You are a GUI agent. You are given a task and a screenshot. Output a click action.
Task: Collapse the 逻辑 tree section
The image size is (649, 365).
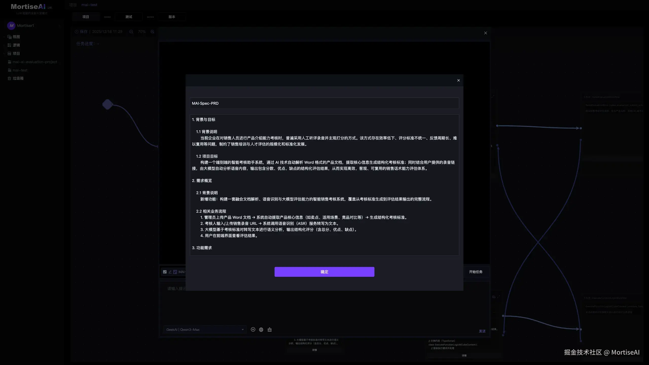(x=4, y=45)
